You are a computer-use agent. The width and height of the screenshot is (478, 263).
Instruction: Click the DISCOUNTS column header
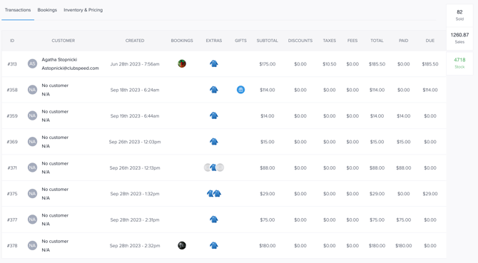(300, 41)
